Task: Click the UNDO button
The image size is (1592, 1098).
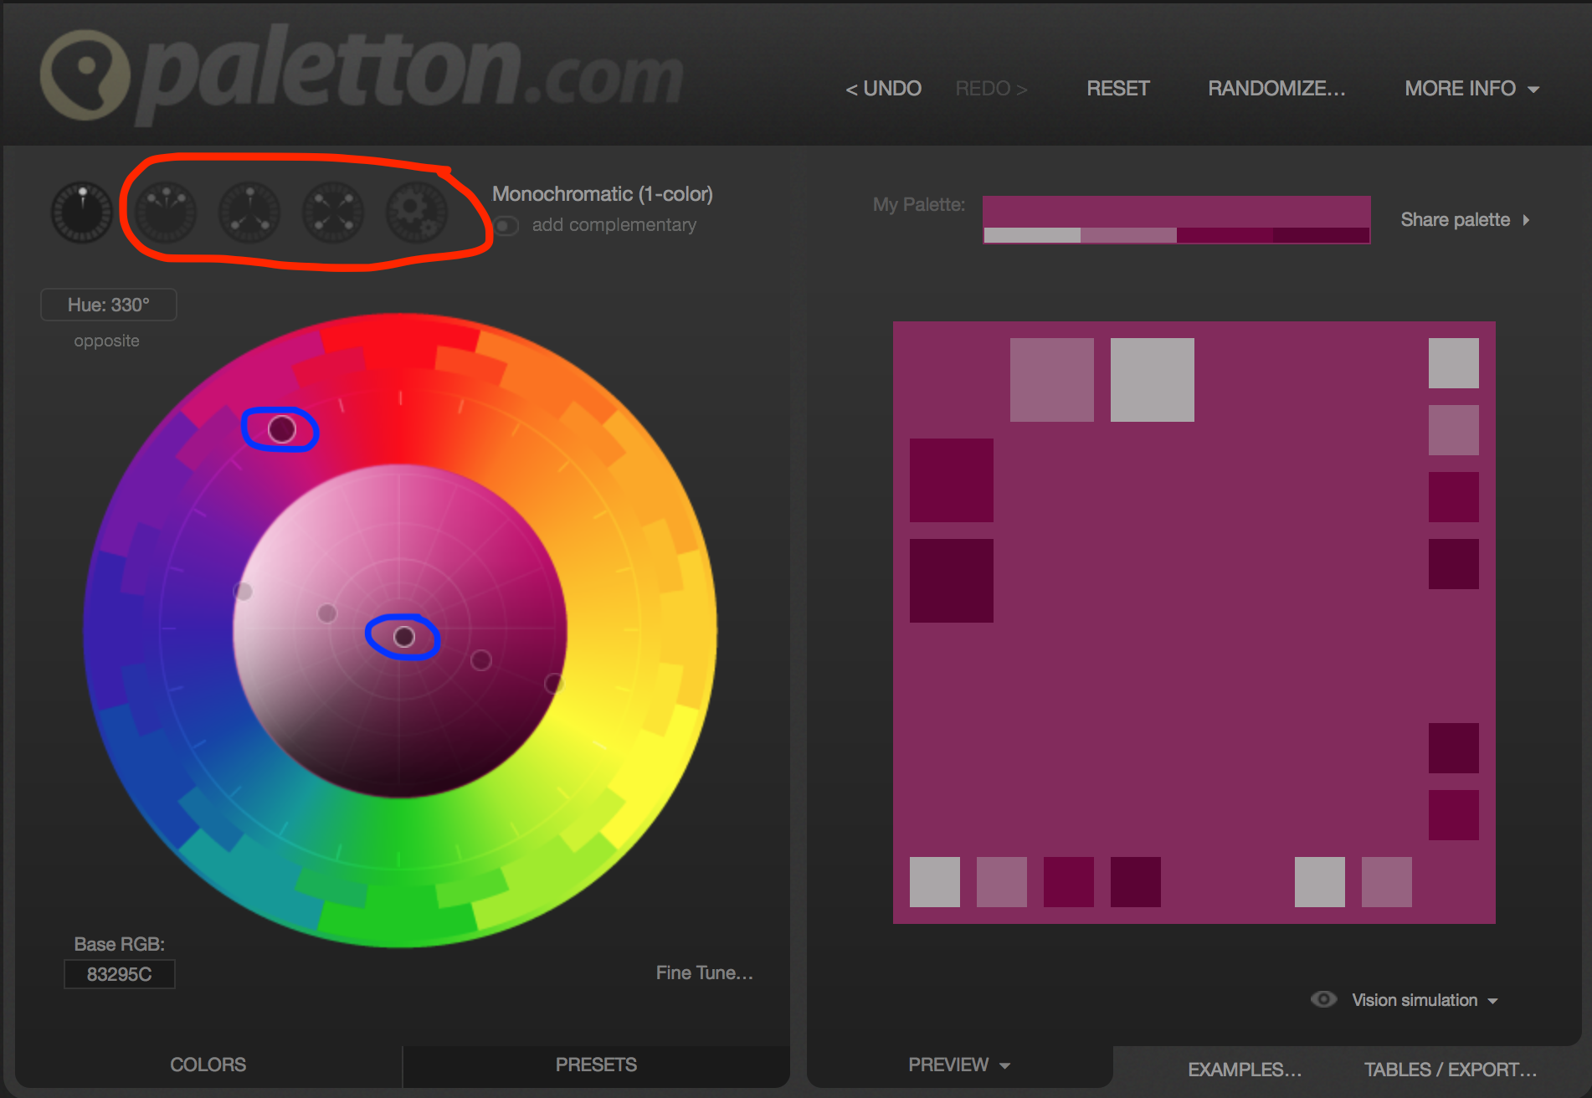Action: click(x=883, y=89)
